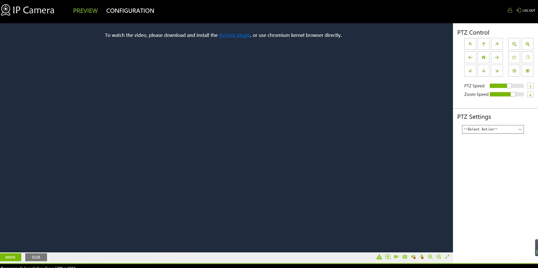The width and height of the screenshot is (538, 268).
Task: Open the playback settings icon in bottom toolbar
Action: pos(388,257)
